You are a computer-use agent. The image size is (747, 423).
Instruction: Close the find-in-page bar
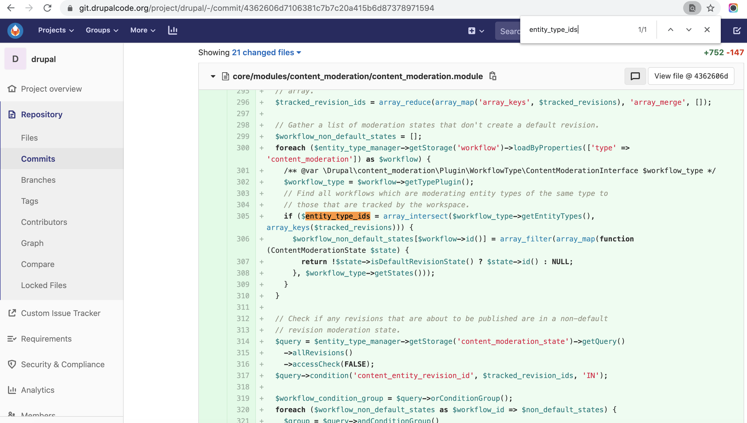click(x=707, y=29)
